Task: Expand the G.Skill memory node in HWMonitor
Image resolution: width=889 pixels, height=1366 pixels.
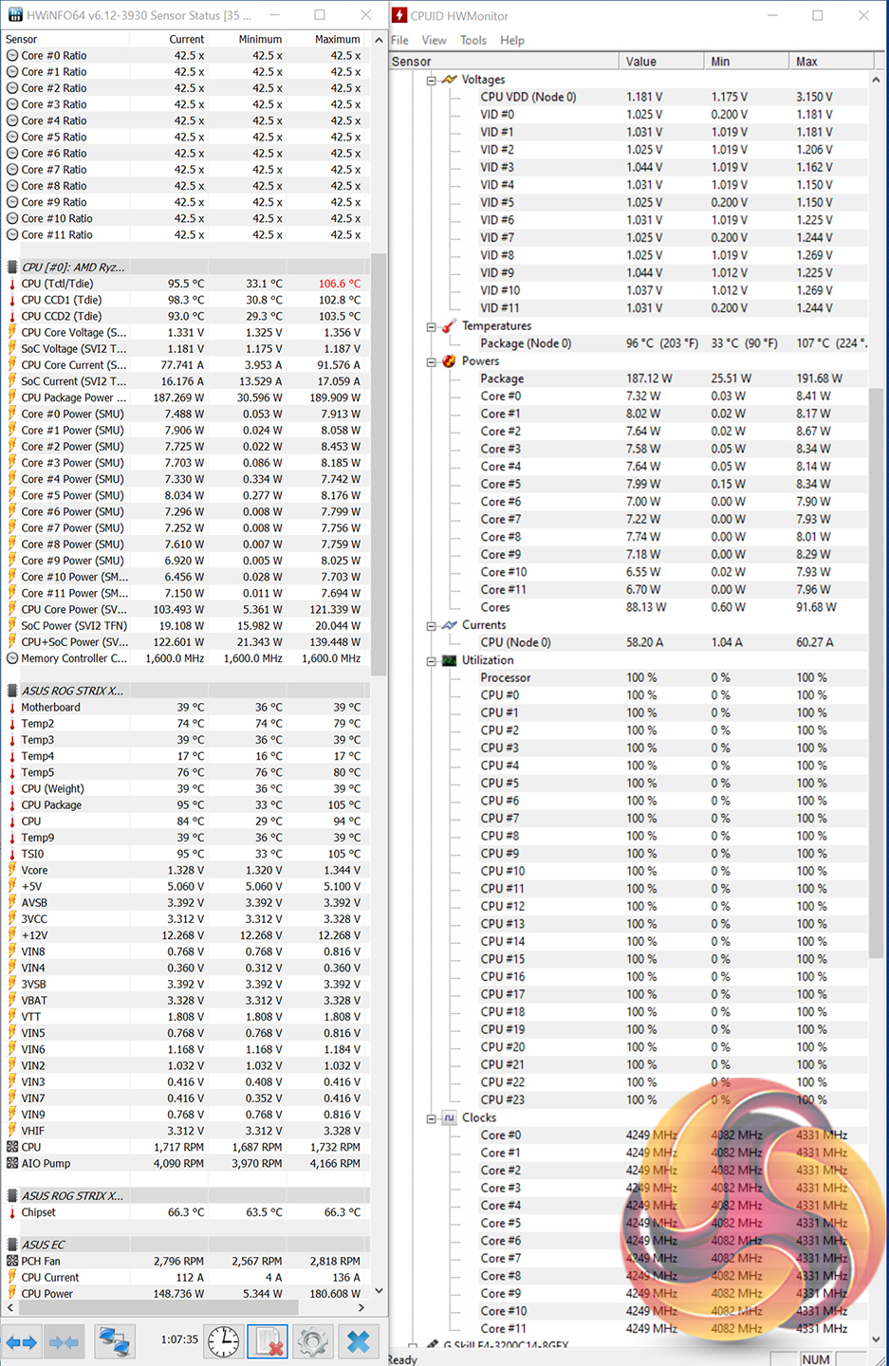Action: 413,1346
